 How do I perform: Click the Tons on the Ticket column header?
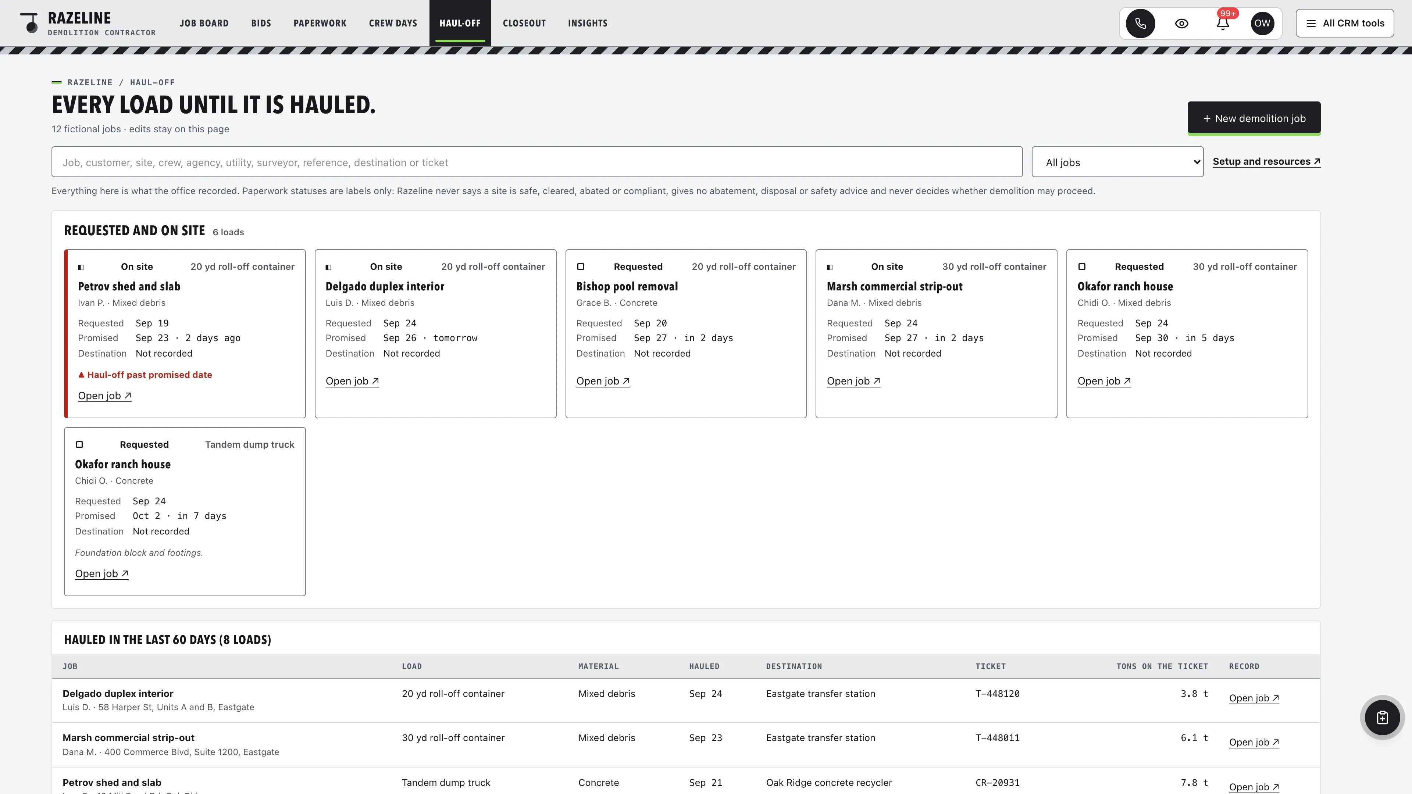(1162, 666)
